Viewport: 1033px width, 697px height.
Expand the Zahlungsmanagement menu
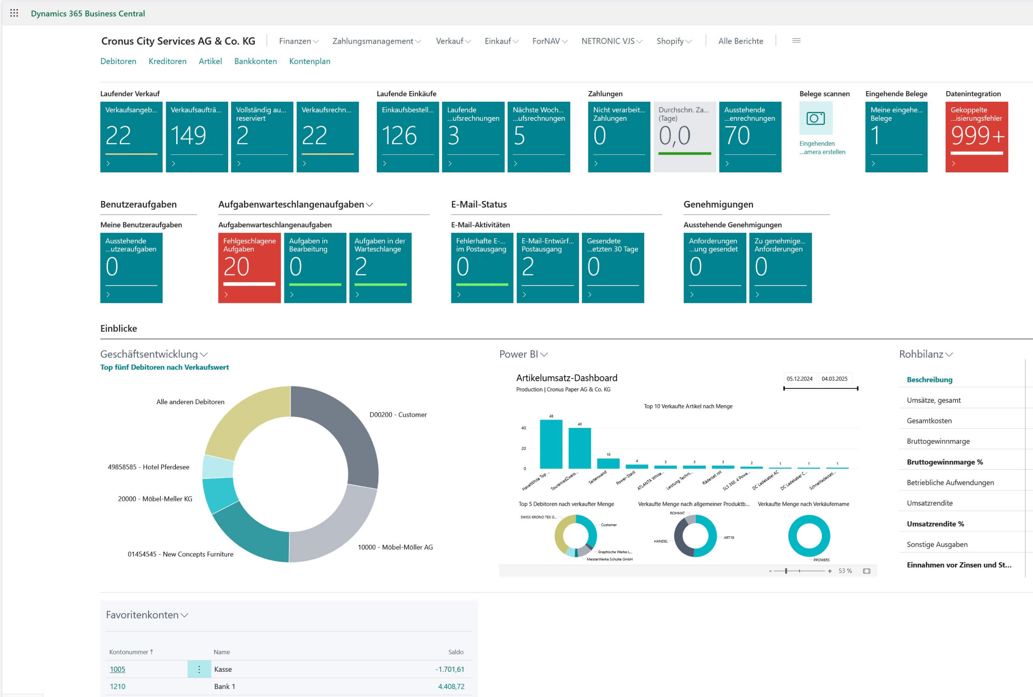coord(376,41)
